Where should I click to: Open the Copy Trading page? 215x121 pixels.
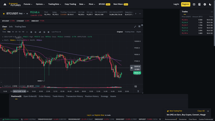[x=70, y=4]
